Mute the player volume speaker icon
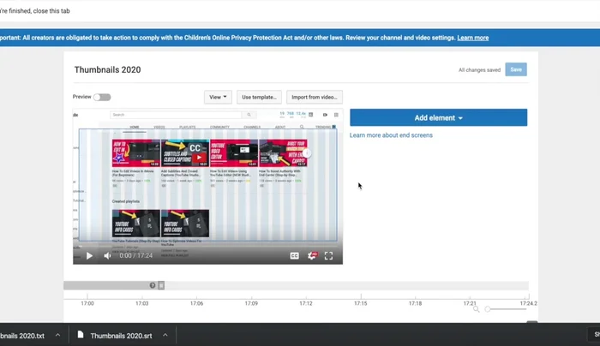This screenshot has width=600, height=346. click(108, 255)
